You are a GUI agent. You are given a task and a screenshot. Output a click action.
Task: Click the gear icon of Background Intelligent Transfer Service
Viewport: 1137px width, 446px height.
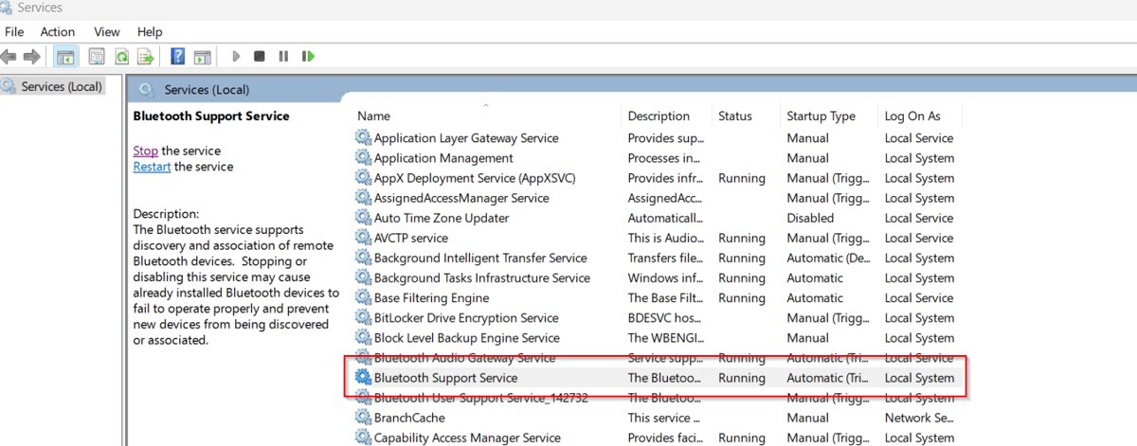(x=363, y=258)
